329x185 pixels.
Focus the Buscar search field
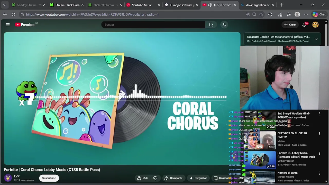coord(153,25)
